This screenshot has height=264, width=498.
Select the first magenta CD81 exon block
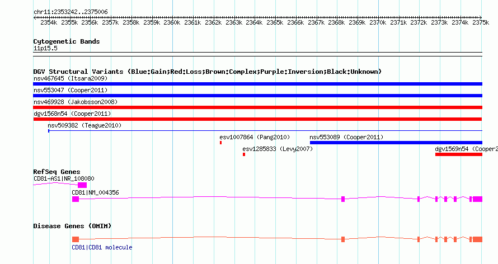pos(76,199)
